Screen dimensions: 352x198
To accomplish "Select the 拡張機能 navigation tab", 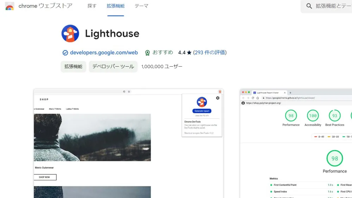I will (115, 6).
